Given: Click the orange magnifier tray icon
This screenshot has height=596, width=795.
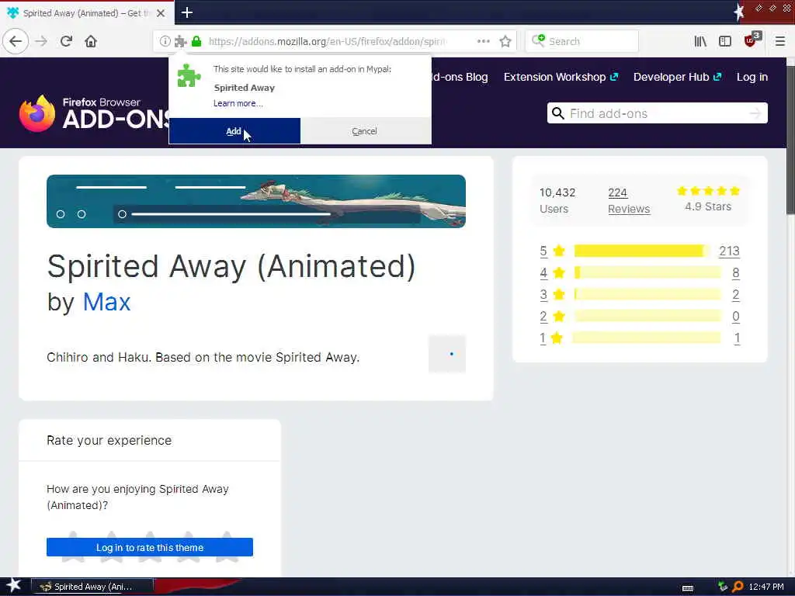Looking at the screenshot, I should click(738, 587).
